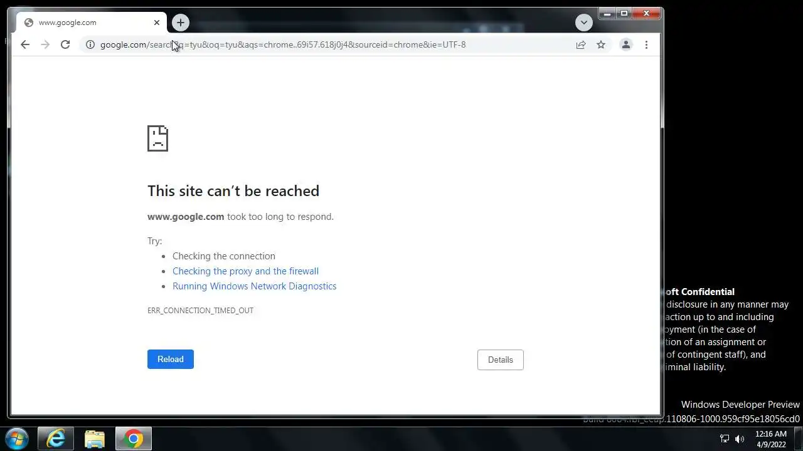This screenshot has width=803, height=451.
Task: Run Windows Network Diagnostics link
Action: [254, 286]
